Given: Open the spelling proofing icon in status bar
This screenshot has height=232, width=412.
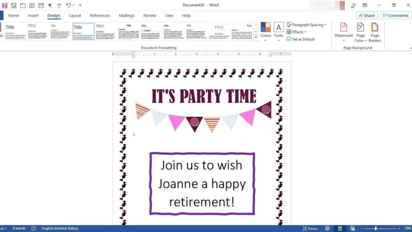Looking at the screenshot, I should point(34,228).
